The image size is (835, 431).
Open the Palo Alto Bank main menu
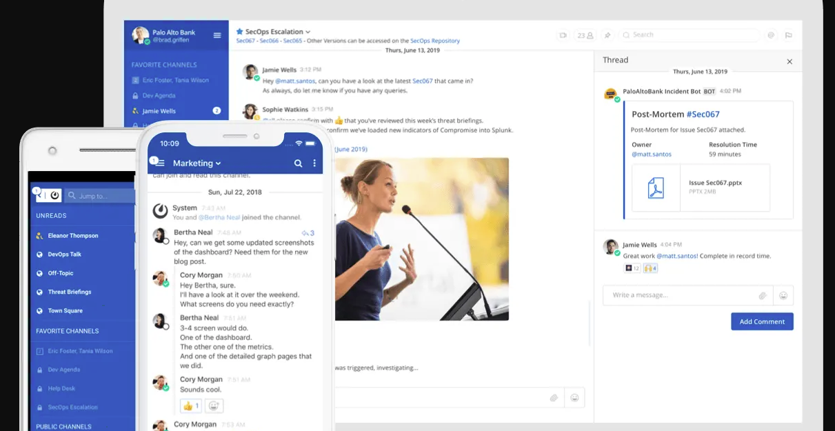pyautogui.click(x=217, y=35)
